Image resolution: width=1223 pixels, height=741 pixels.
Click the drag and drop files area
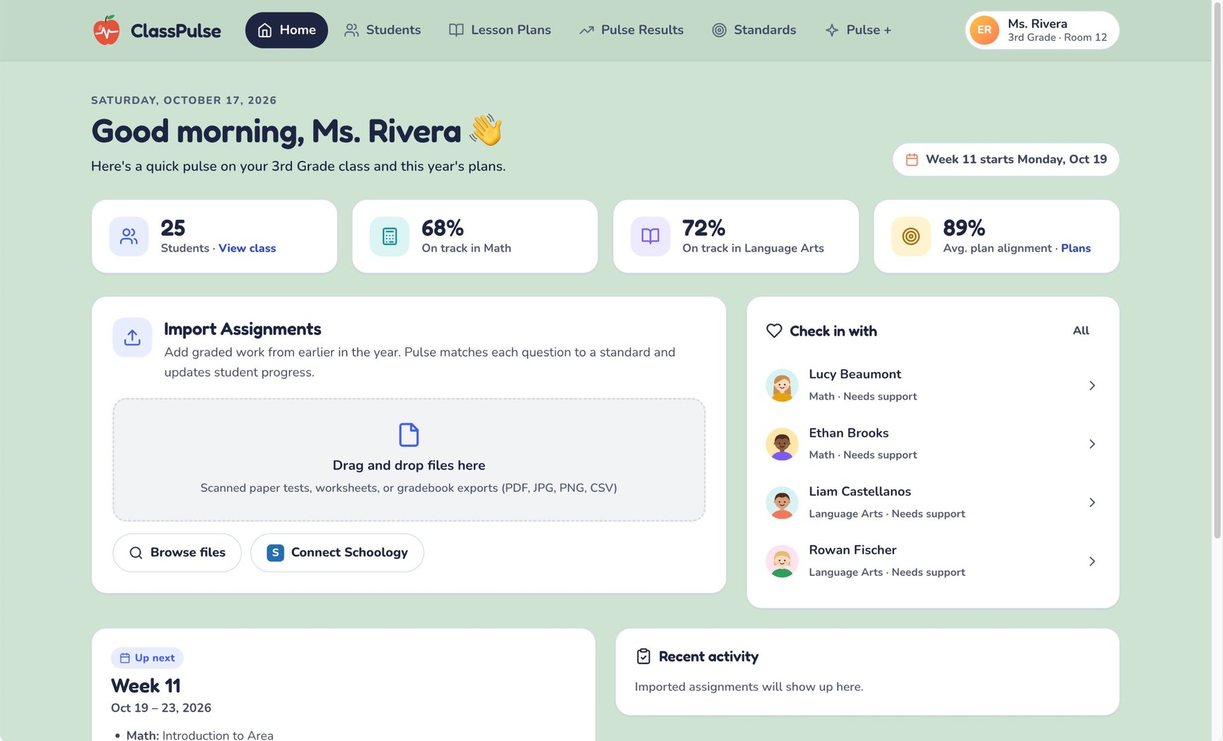(408, 460)
